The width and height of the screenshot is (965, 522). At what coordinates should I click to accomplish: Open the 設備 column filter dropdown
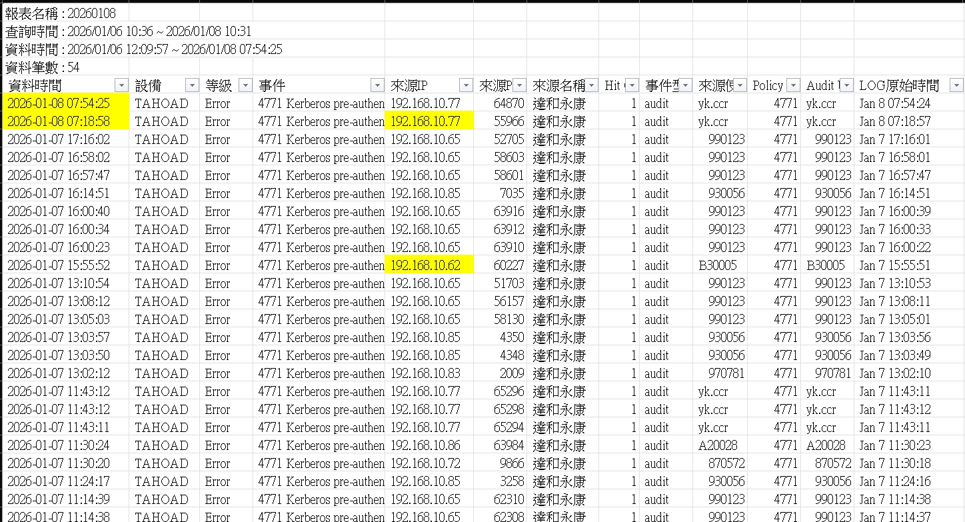tap(191, 85)
